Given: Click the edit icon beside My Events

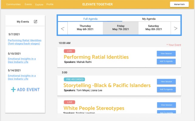Looking at the screenshot, I should point(36,22).
